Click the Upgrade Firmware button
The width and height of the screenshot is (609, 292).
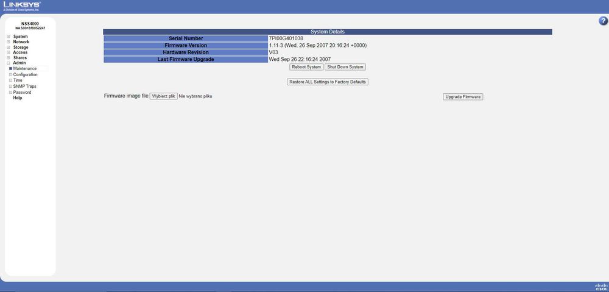[x=463, y=97]
